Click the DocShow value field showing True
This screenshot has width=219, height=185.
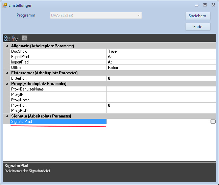[161, 51]
